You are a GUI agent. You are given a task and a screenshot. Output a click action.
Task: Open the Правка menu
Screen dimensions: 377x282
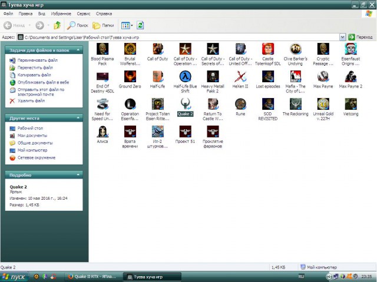point(25,14)
